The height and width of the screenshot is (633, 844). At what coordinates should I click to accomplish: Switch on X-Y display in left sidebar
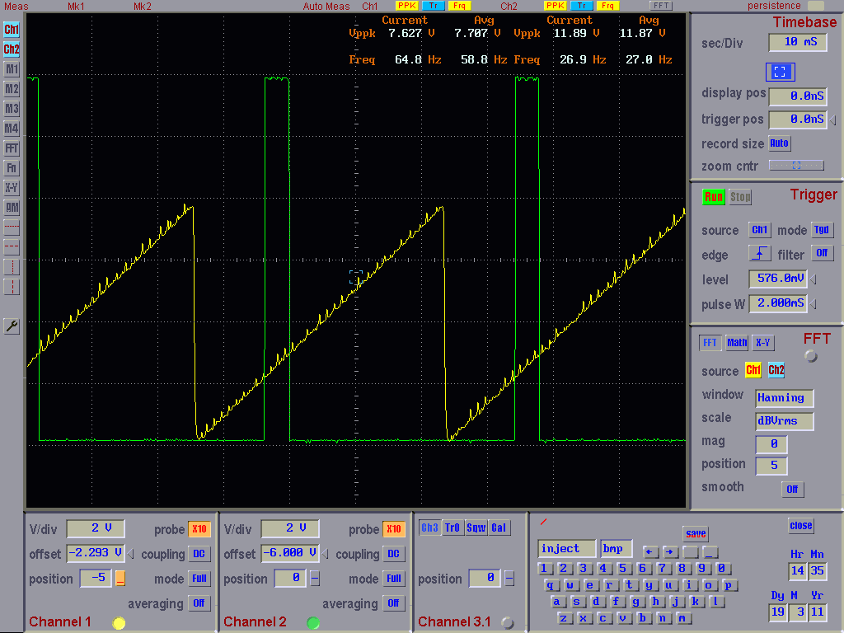(12, 188)
